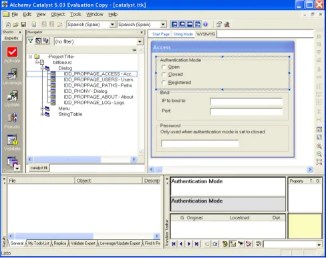328x258 pixels.
Task: Open the second Spanish (Spain) language dropdown
Action: 163,25
